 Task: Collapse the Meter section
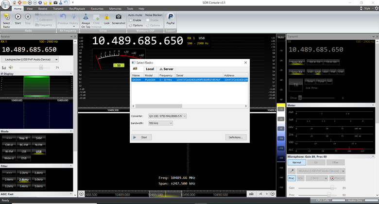tap(373, 105)
